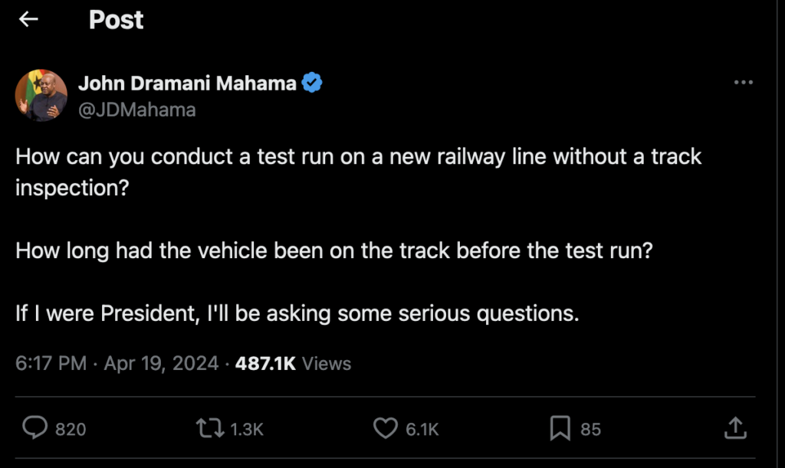Click the 1.3K reposts count

(x=247, y=430)
